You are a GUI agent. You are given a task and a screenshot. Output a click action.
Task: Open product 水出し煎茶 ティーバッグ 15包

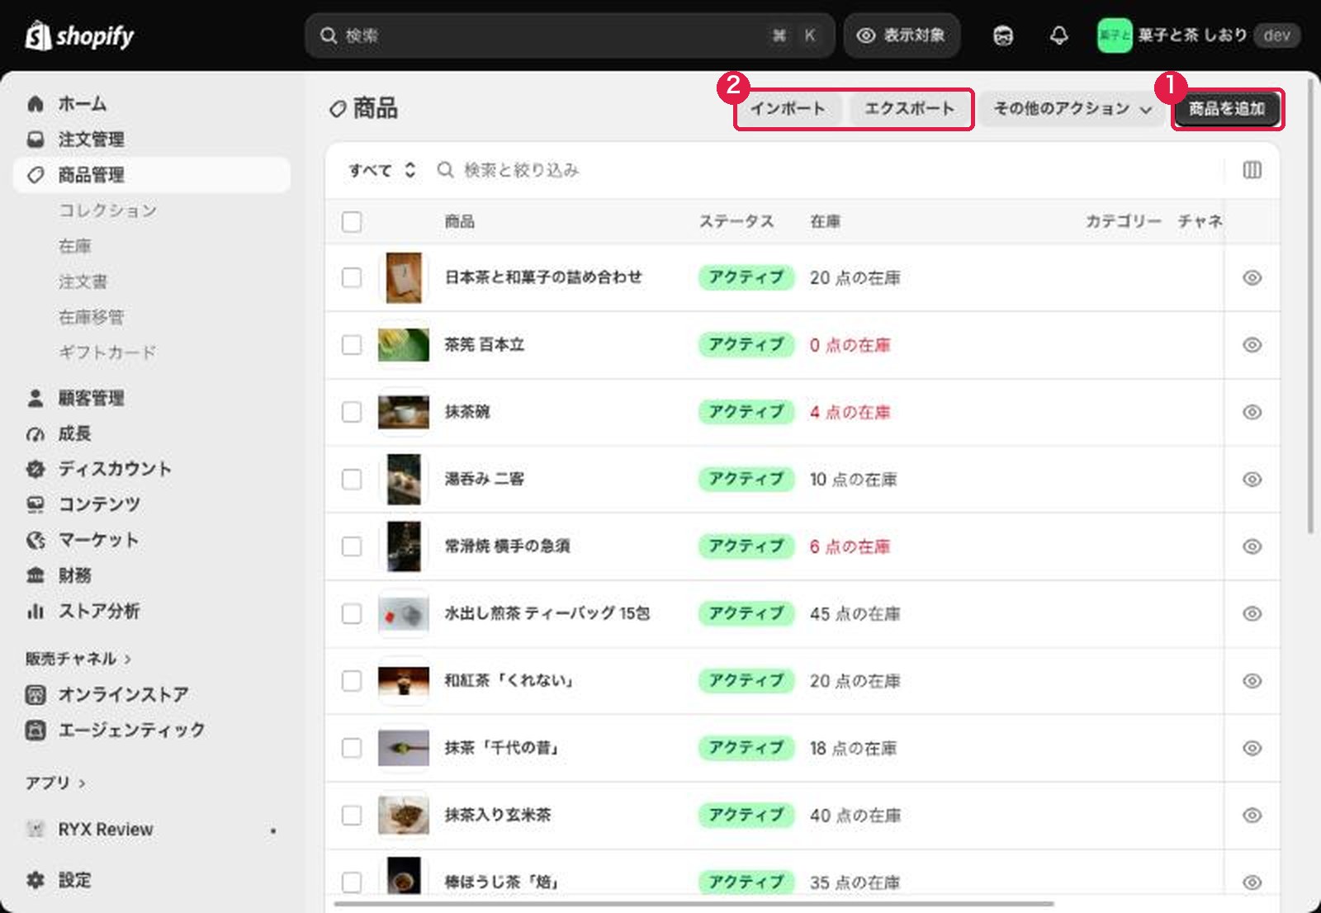coord(547,613)
